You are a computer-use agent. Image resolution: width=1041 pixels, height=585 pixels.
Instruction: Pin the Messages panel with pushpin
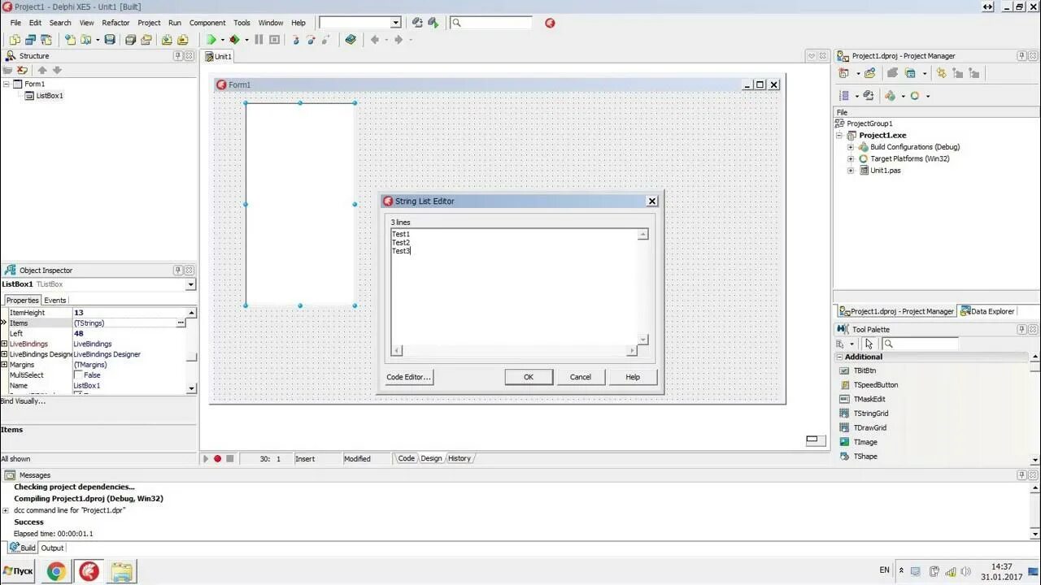(1021, 475)
